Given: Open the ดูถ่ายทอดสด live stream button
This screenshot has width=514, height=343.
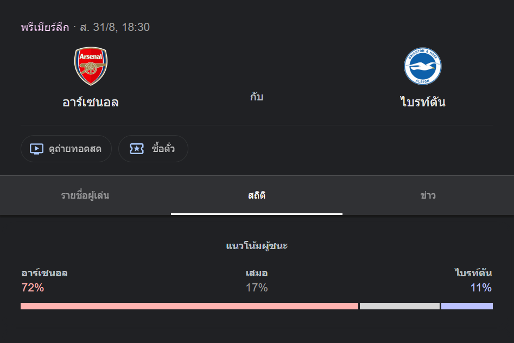Looking at the screenshot, I should point(66,149).
